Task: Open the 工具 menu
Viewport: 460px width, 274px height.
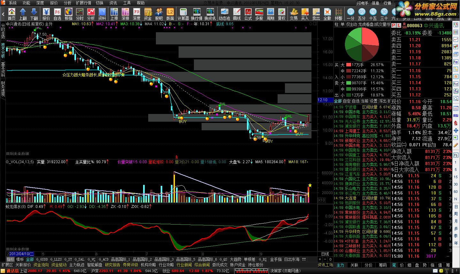Action: (x=127, y=3)
